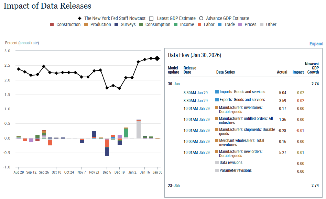
Task: Select the Impact column header
Action: [298, 72]
